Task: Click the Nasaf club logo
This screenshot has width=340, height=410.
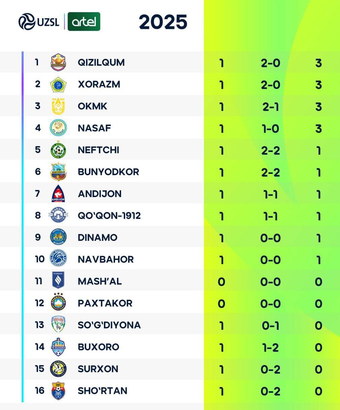Action: [58, 128]
